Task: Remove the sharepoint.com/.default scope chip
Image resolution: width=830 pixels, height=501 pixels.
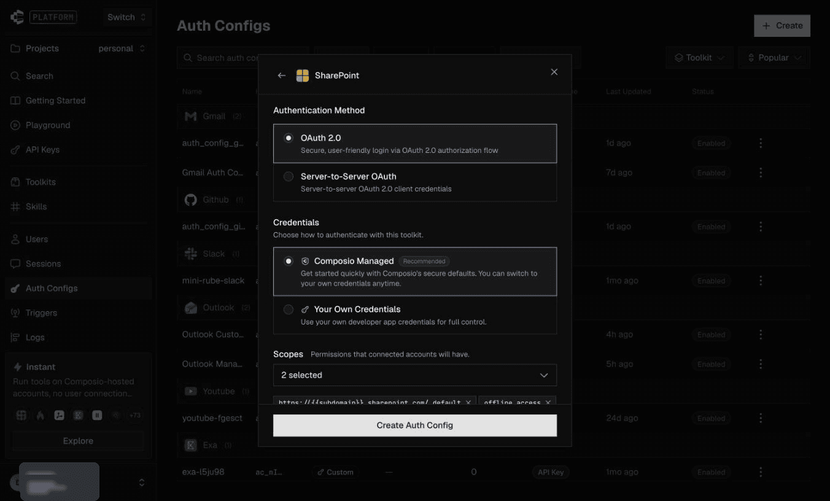Action: click(x=468, y=402)
